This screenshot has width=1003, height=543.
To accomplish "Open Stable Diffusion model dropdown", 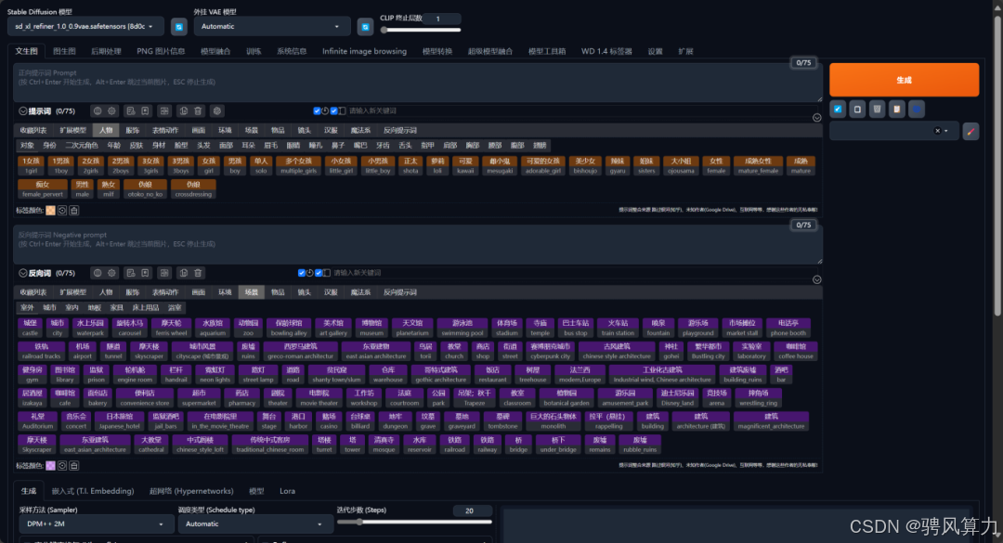I will point(85,27).
